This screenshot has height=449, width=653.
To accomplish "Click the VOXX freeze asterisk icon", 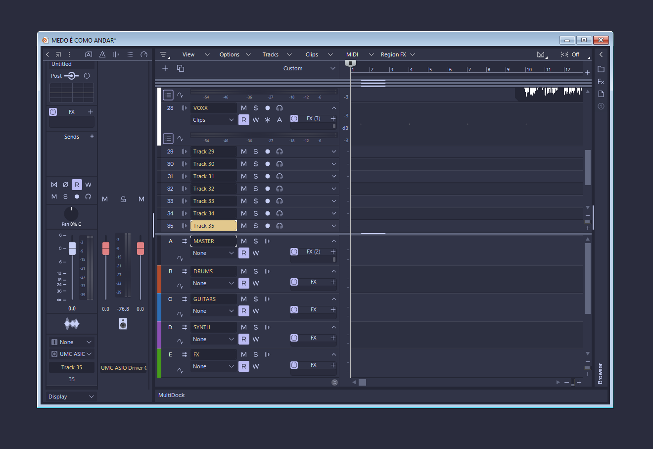I will [268, 120].
